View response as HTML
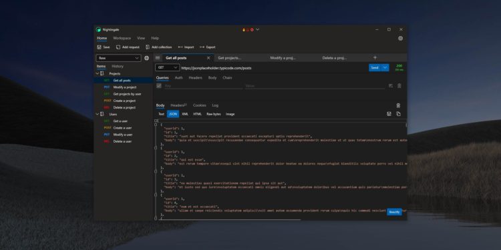Screen dimensions: 501x250 pyautogui.click(x=198, y=114)
